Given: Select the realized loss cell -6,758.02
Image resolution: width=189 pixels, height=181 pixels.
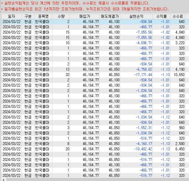Looking at the screenshot, I should pyautogui.click(x=136, y=70).
